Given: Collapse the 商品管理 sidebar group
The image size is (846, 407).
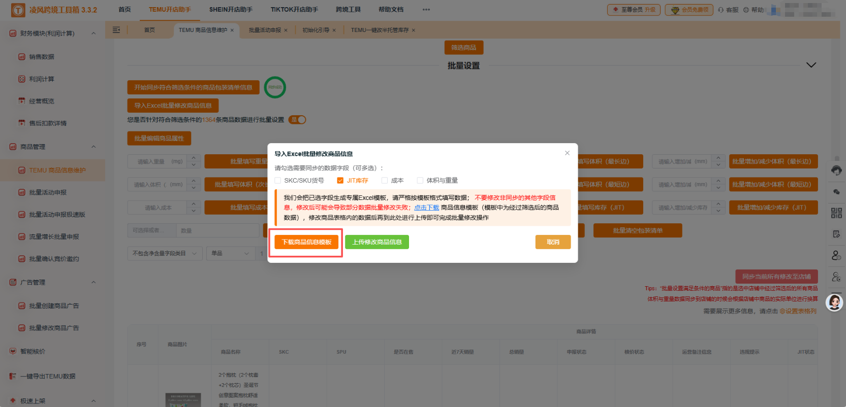Looking at the screenshot, I should (x=93, y=147).
